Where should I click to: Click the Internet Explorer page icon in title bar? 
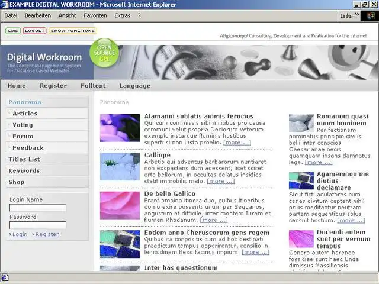[4, 4]
